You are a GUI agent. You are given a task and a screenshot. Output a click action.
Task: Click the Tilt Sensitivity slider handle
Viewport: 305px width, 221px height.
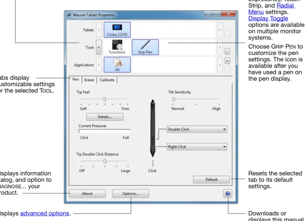174,99
